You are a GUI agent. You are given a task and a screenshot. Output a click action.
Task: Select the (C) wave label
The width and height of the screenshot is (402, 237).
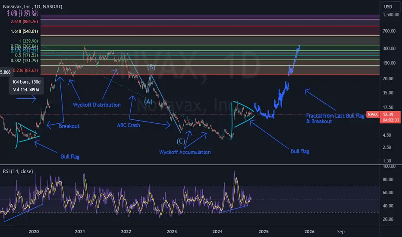[x=181, y=141]
